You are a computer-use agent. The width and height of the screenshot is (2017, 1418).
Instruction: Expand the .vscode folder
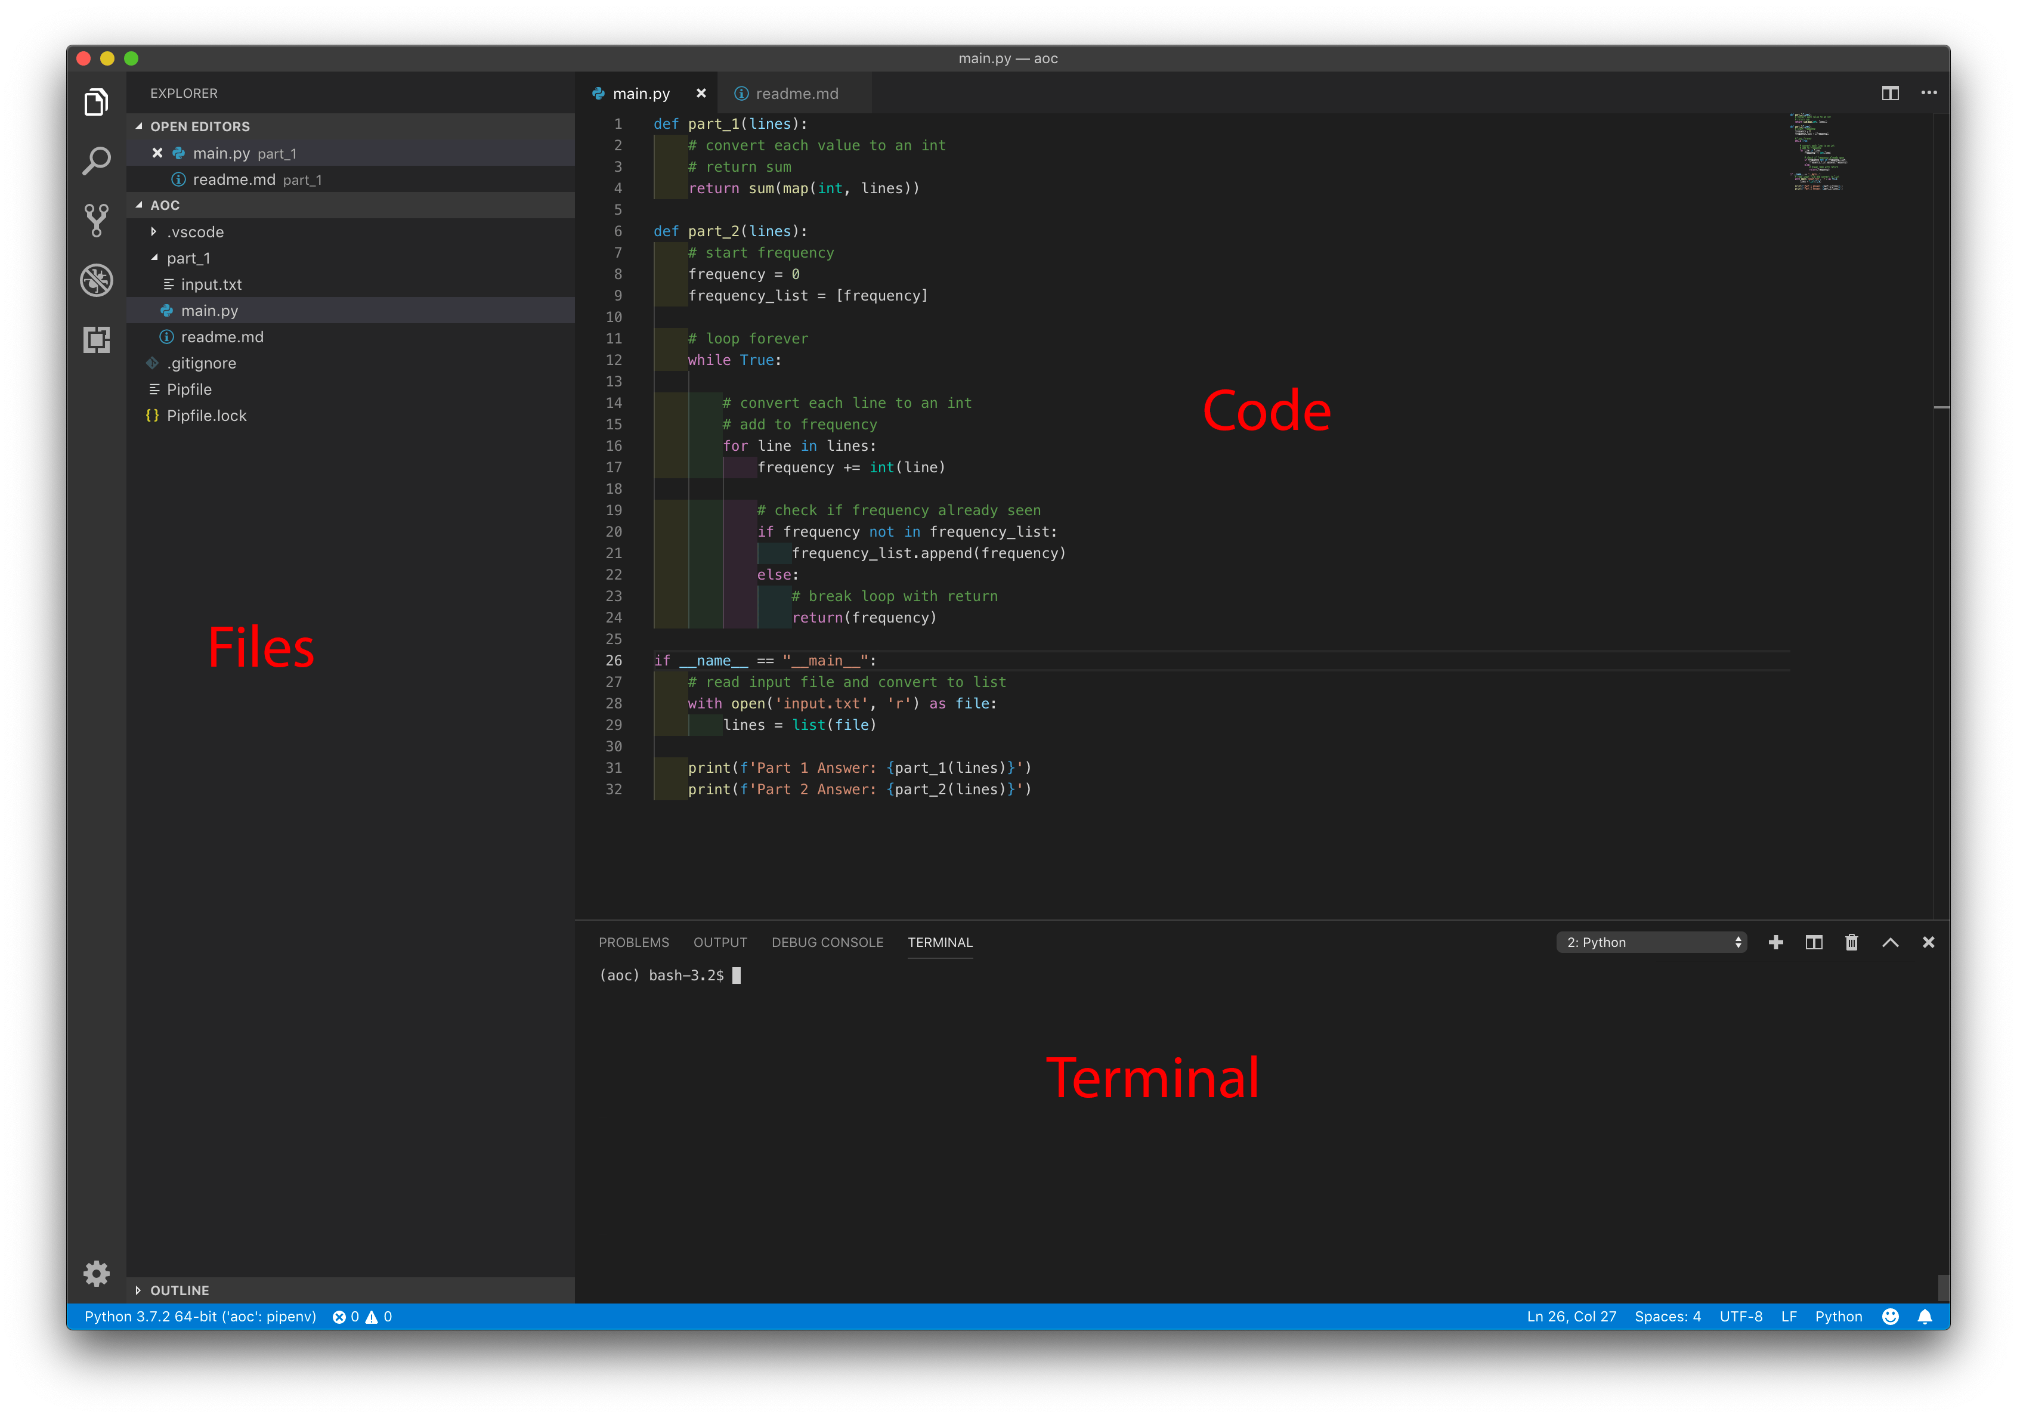351,232
